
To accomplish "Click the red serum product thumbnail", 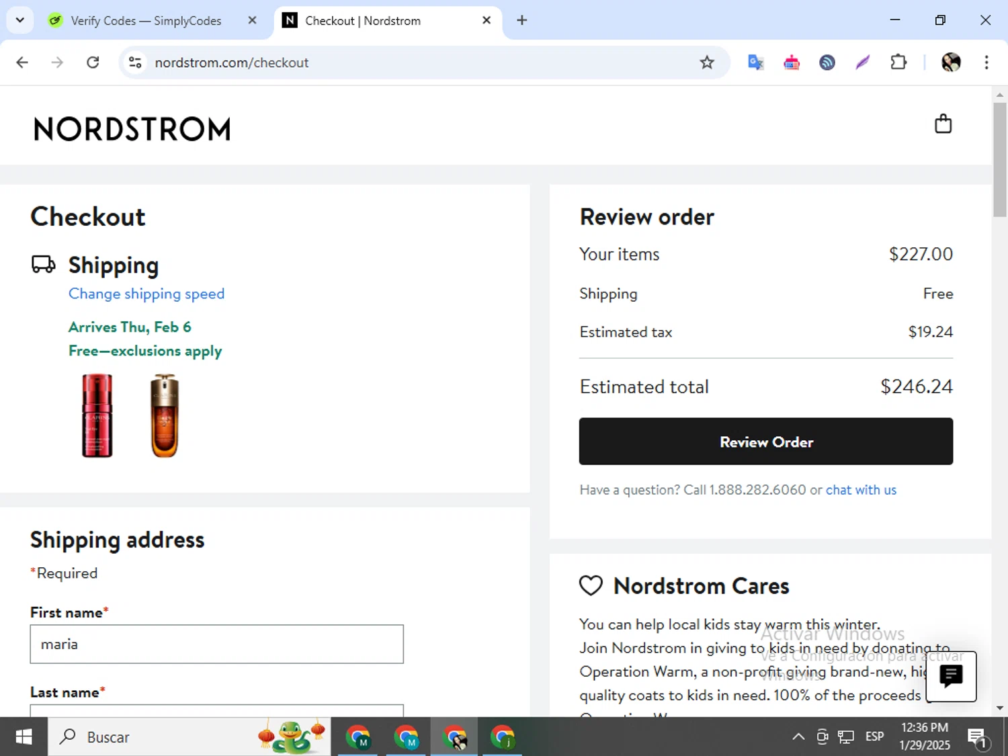I will pyautogui.click(x=97, y=415).
